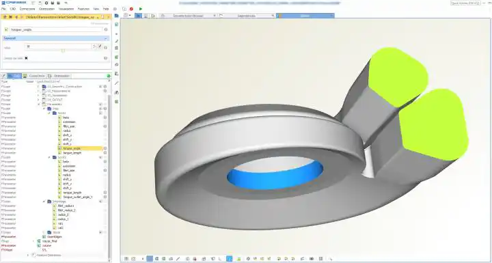Select radius parameter under Scroll1
This screenshot has width=492, height=263.
(66, 130)
